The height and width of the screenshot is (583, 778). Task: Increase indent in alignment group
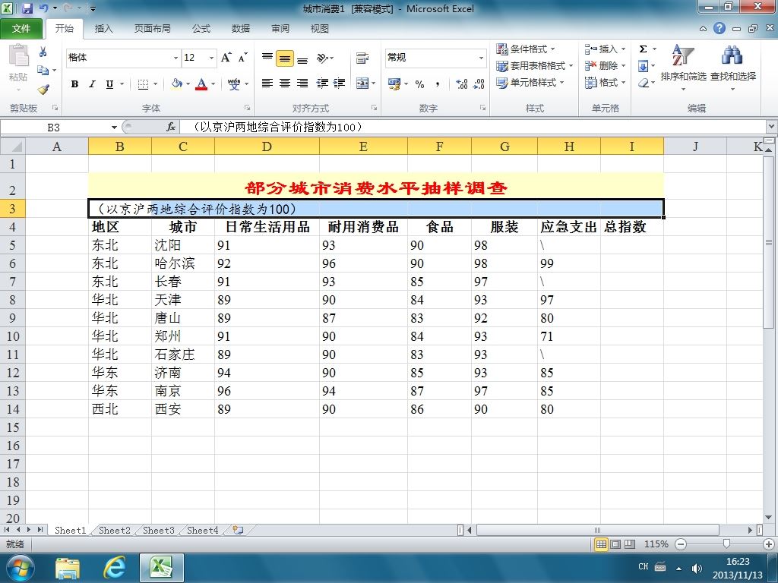click(340, 84)
